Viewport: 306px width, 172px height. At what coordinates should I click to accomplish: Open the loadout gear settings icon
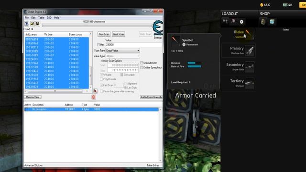pos(241,22)
